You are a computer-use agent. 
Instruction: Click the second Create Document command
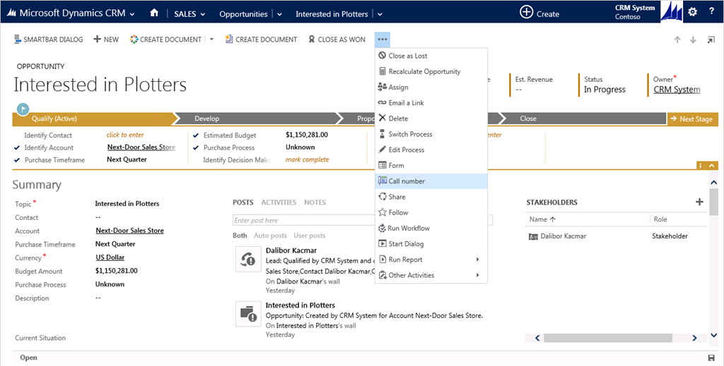point(262,39)
